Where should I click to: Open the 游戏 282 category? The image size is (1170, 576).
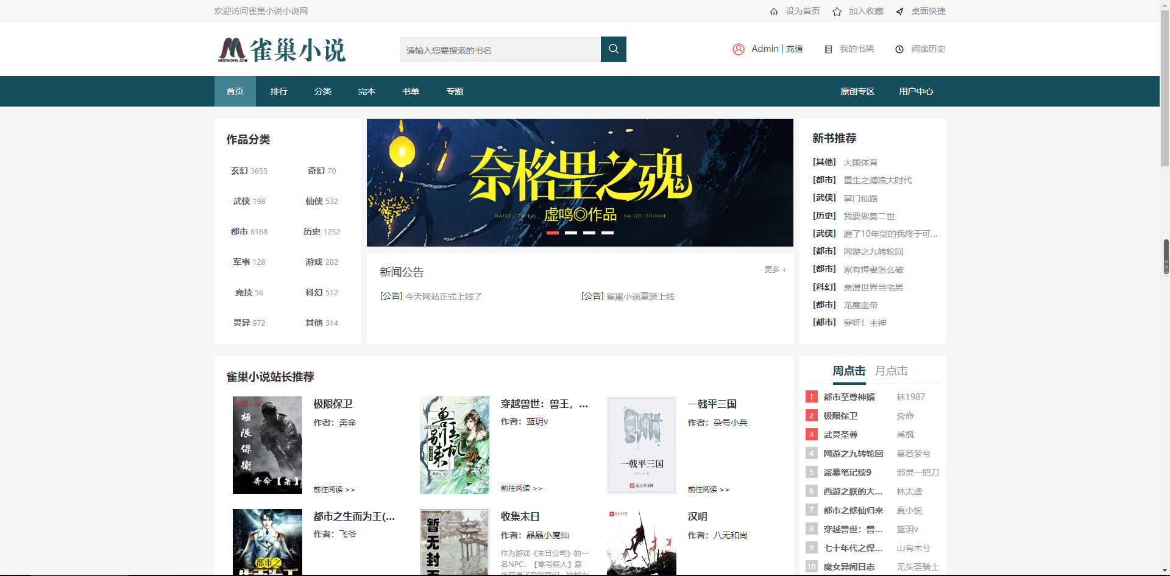pos(322,262)
